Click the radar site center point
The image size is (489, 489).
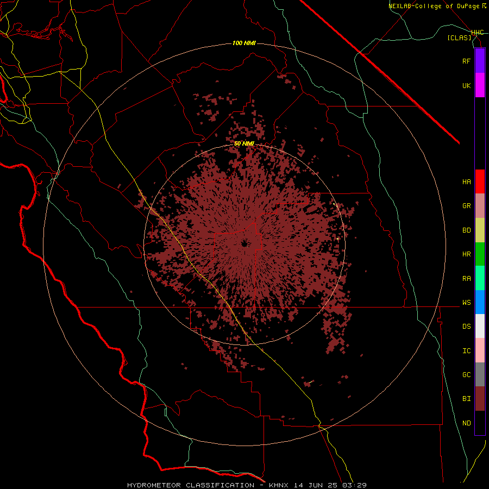[245, 243]
